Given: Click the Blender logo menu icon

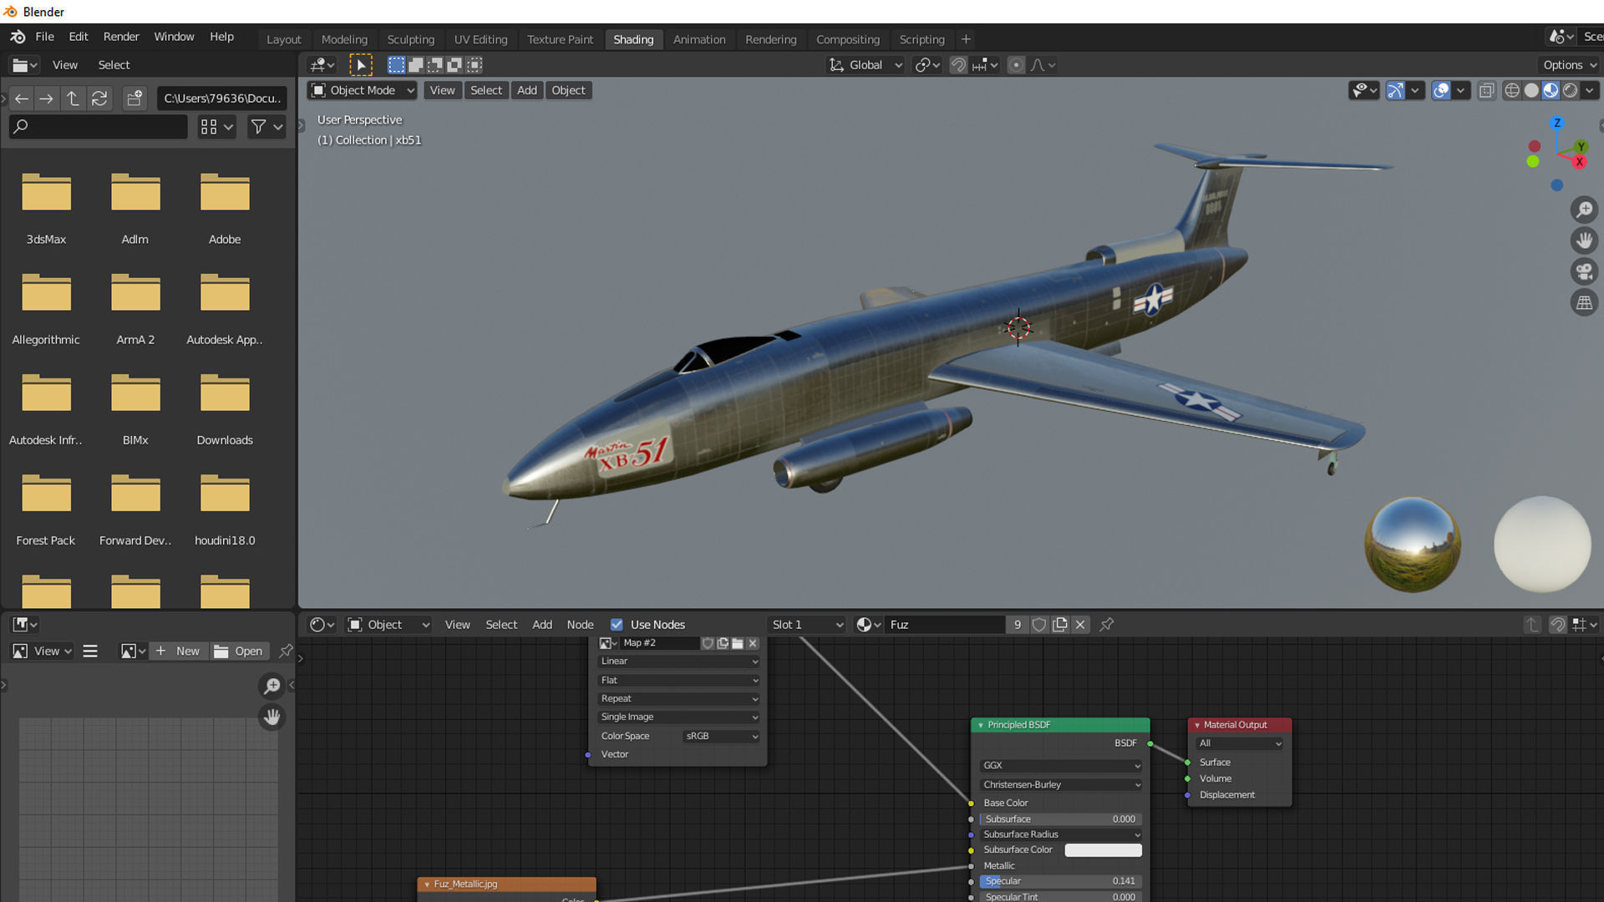Looking at the screenshot, I should pos(18,37).
